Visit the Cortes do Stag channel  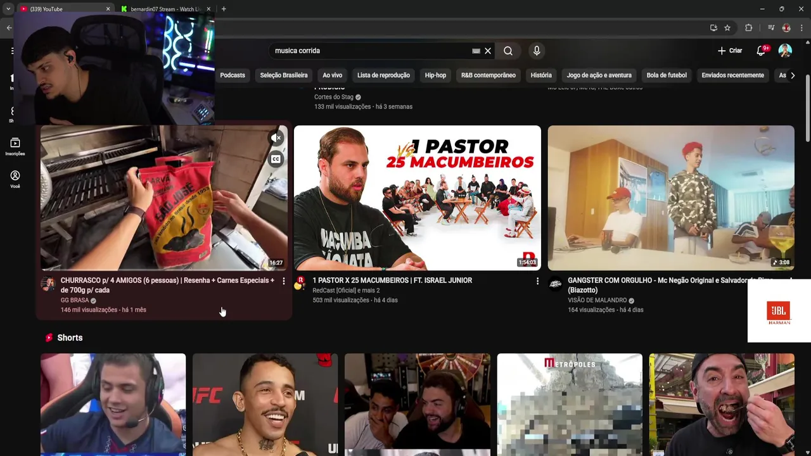[334, 97]
